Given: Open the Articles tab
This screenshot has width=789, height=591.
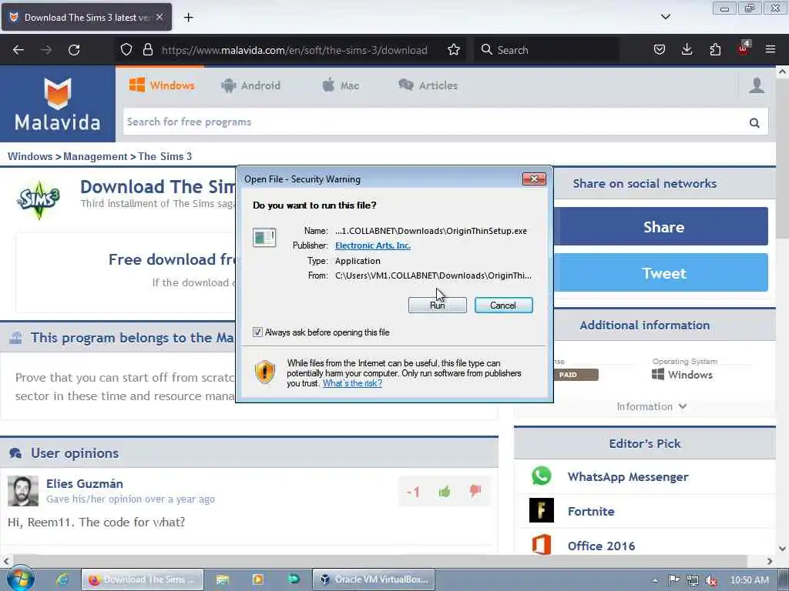Looking at the screenshot, I should click(x=428, y=85).
